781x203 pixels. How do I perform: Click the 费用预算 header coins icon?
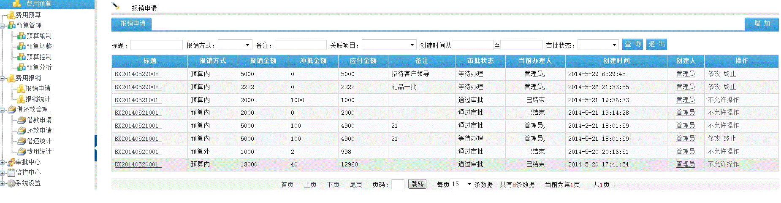17,4
